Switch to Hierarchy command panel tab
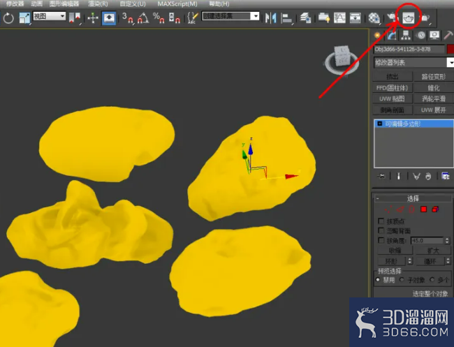The width and height of the screenshot is (454, 347). (x=406, y=35)
